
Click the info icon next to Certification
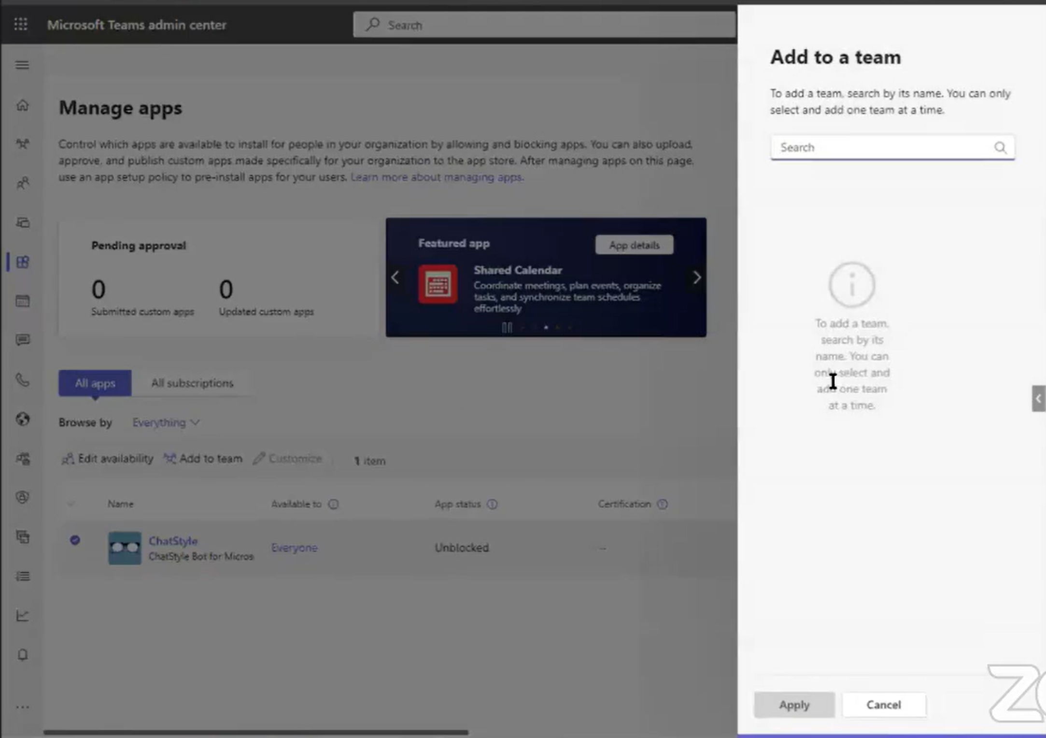[x=662, y=504]
